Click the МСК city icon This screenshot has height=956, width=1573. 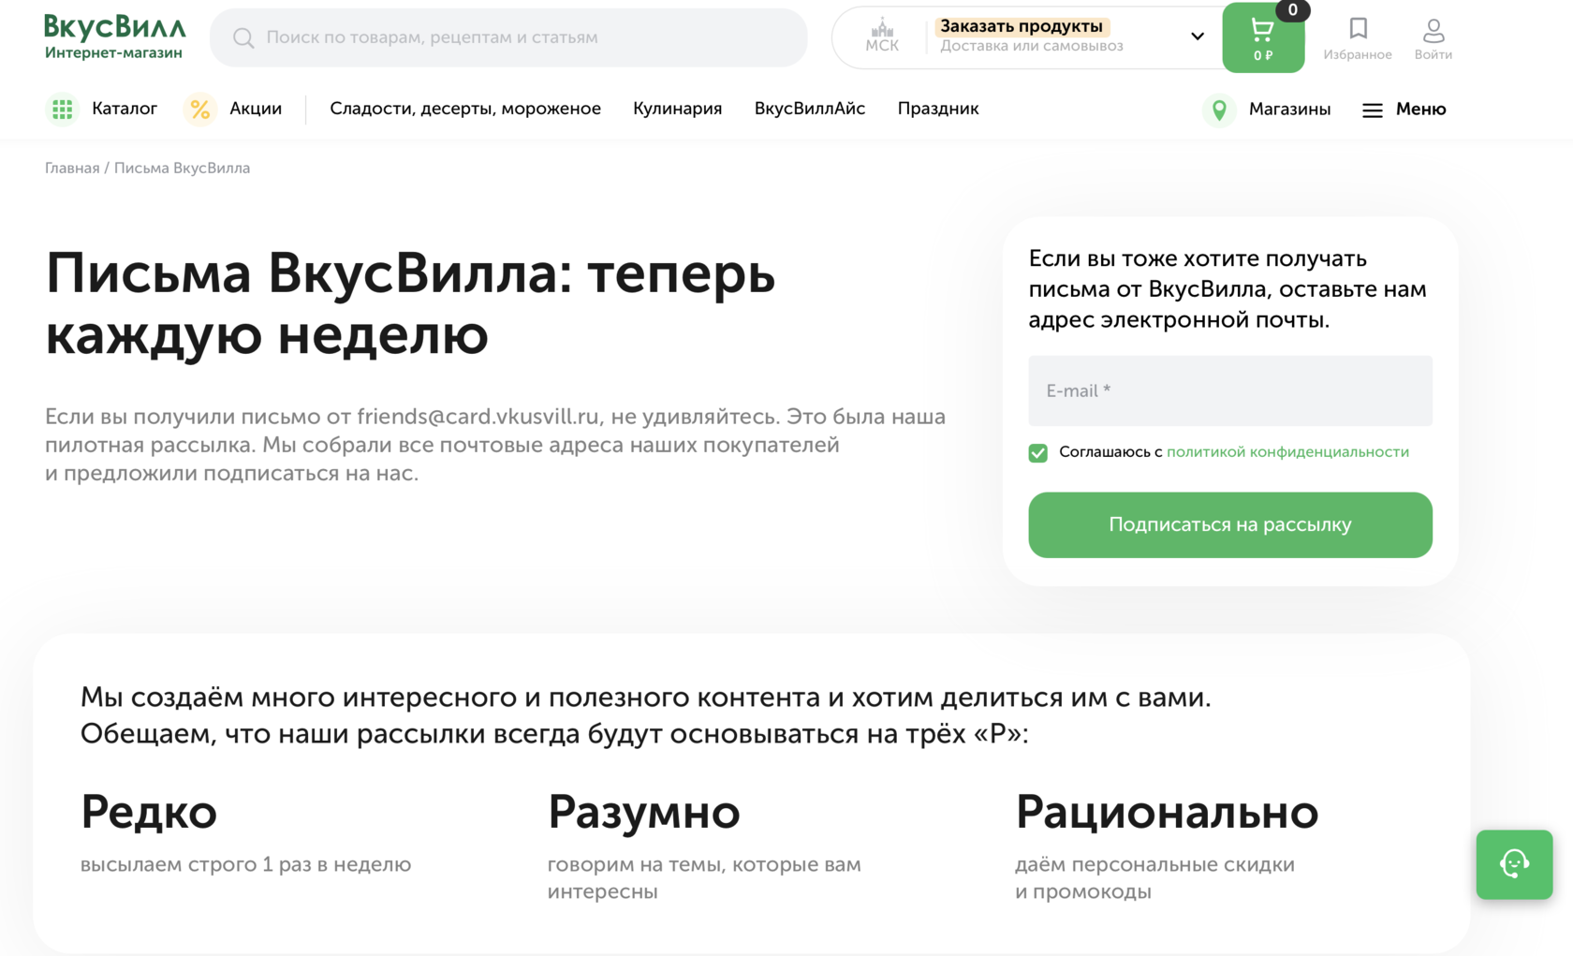click(x=881, y=36)
